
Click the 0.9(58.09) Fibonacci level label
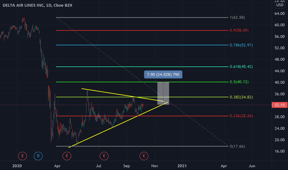[x=239, y=30]
